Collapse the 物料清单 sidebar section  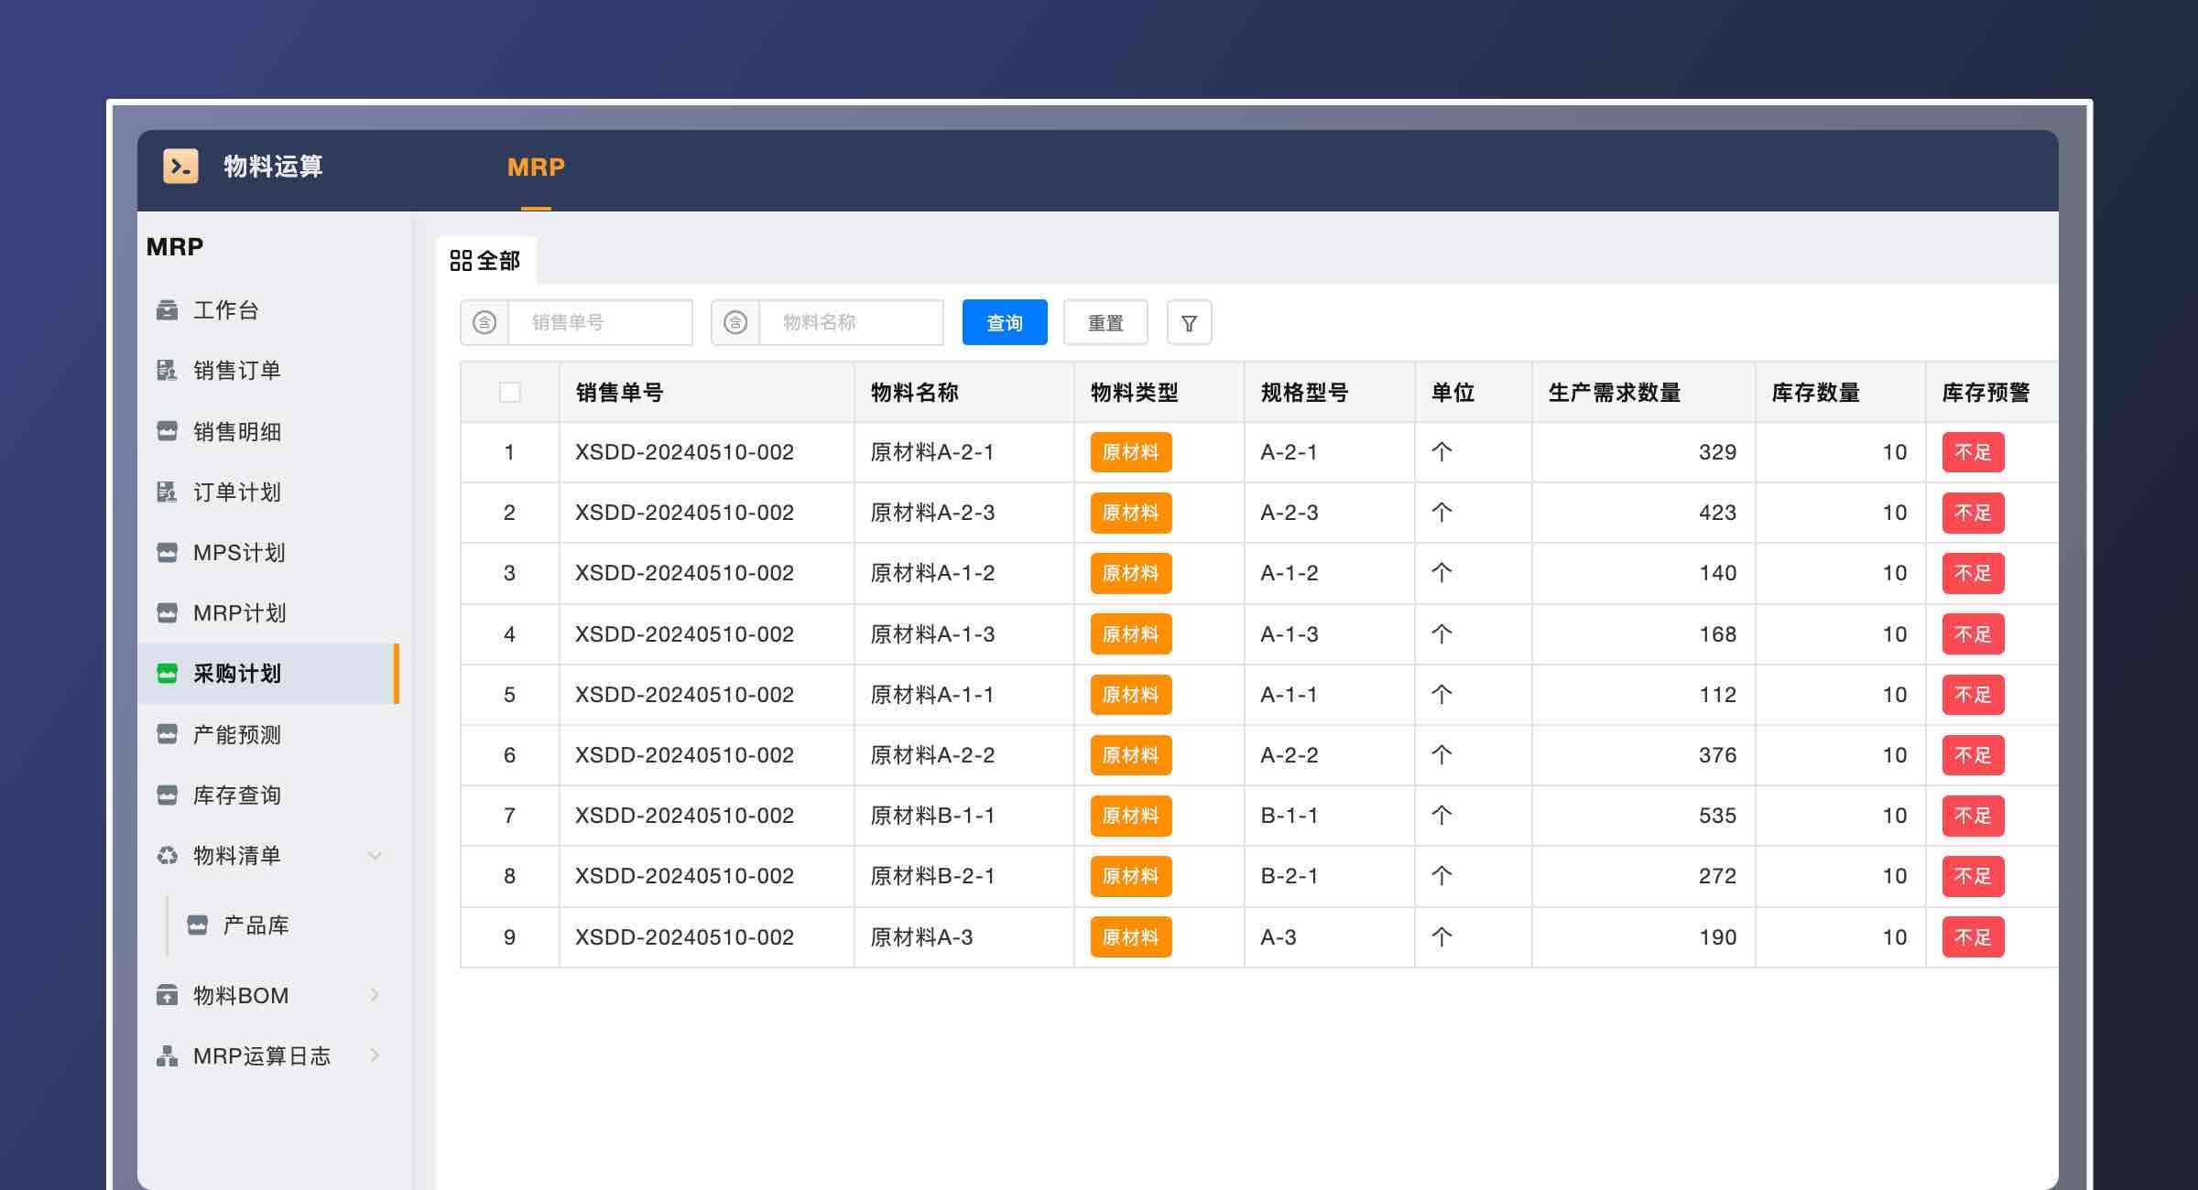(375, 855)
